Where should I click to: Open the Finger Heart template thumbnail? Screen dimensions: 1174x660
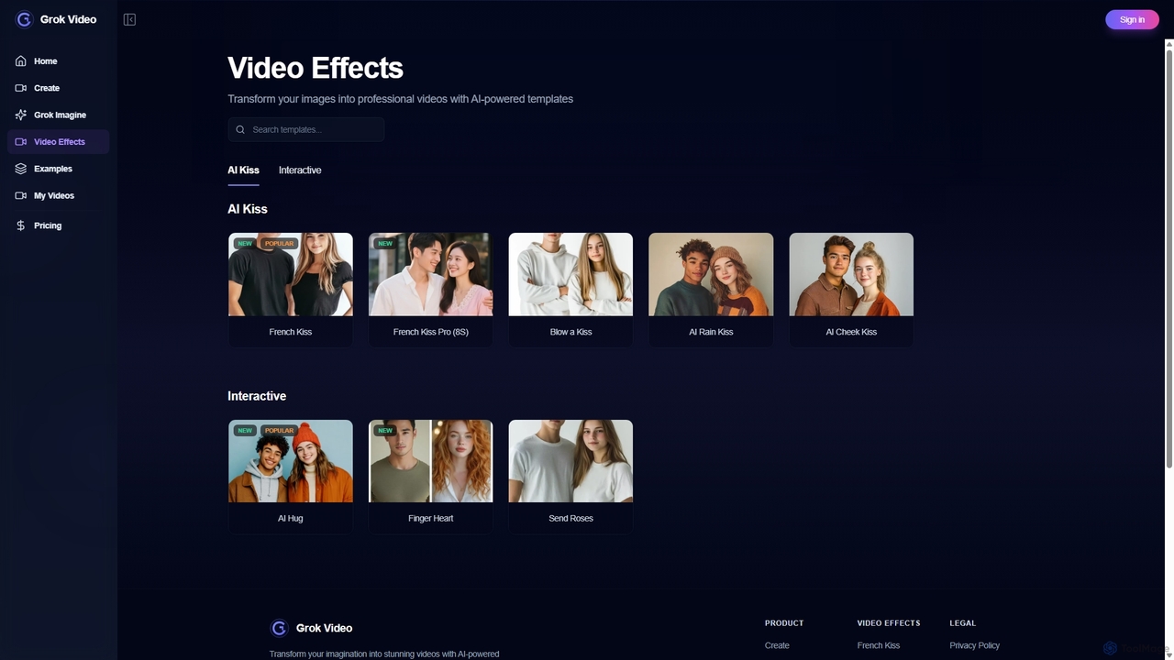coord(431,461)
